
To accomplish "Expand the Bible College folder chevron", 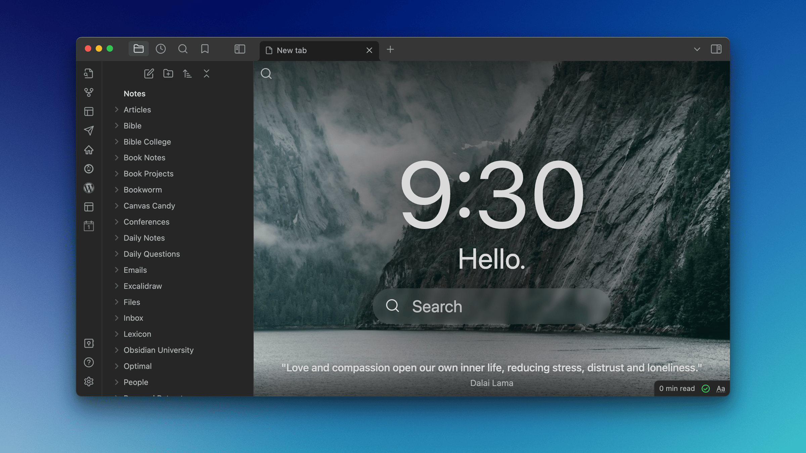I will tap(117, 142).
